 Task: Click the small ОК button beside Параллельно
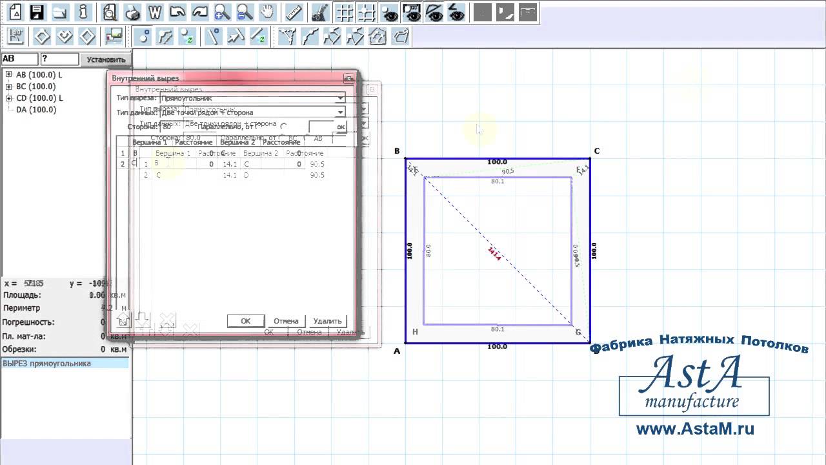(x=340, y=127)
